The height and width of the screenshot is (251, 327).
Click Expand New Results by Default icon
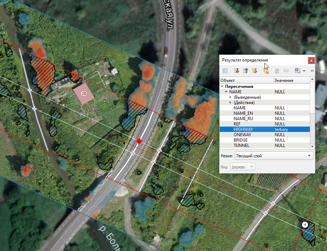click(254, 71)
